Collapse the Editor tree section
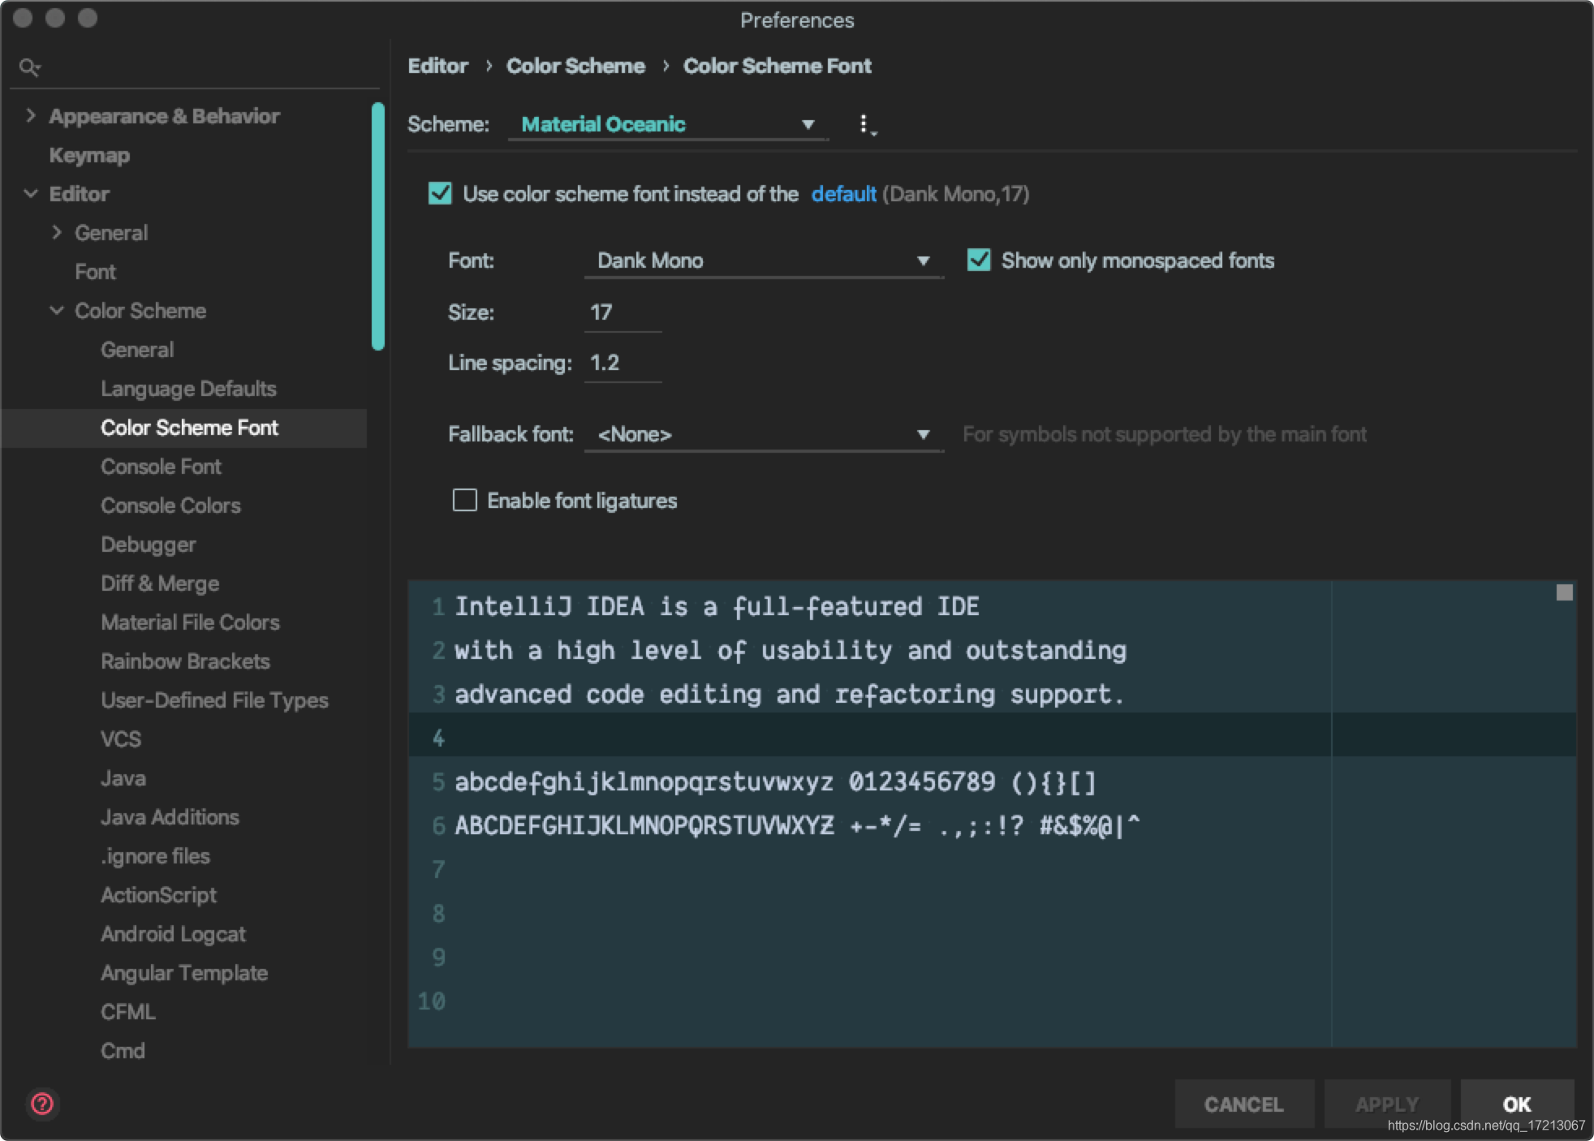This screenshot has height=1141, width=1594. (31, 193)
